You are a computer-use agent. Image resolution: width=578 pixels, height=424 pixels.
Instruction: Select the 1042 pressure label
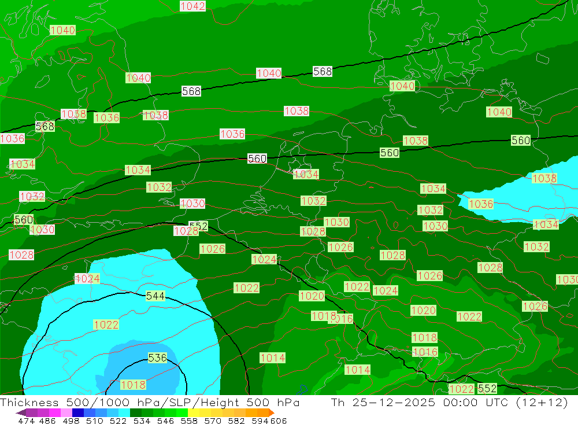pos(192,6)
